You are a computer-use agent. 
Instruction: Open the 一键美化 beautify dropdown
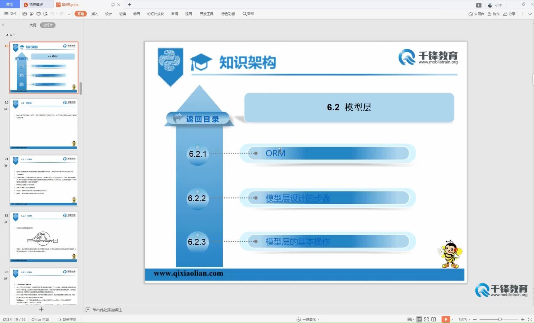pos(308,319)
